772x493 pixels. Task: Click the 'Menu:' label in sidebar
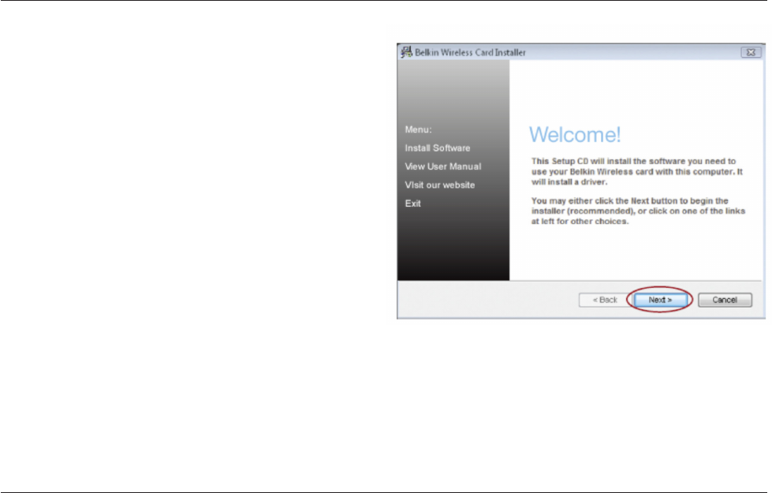pyautogui.click(x=418, y=129)
